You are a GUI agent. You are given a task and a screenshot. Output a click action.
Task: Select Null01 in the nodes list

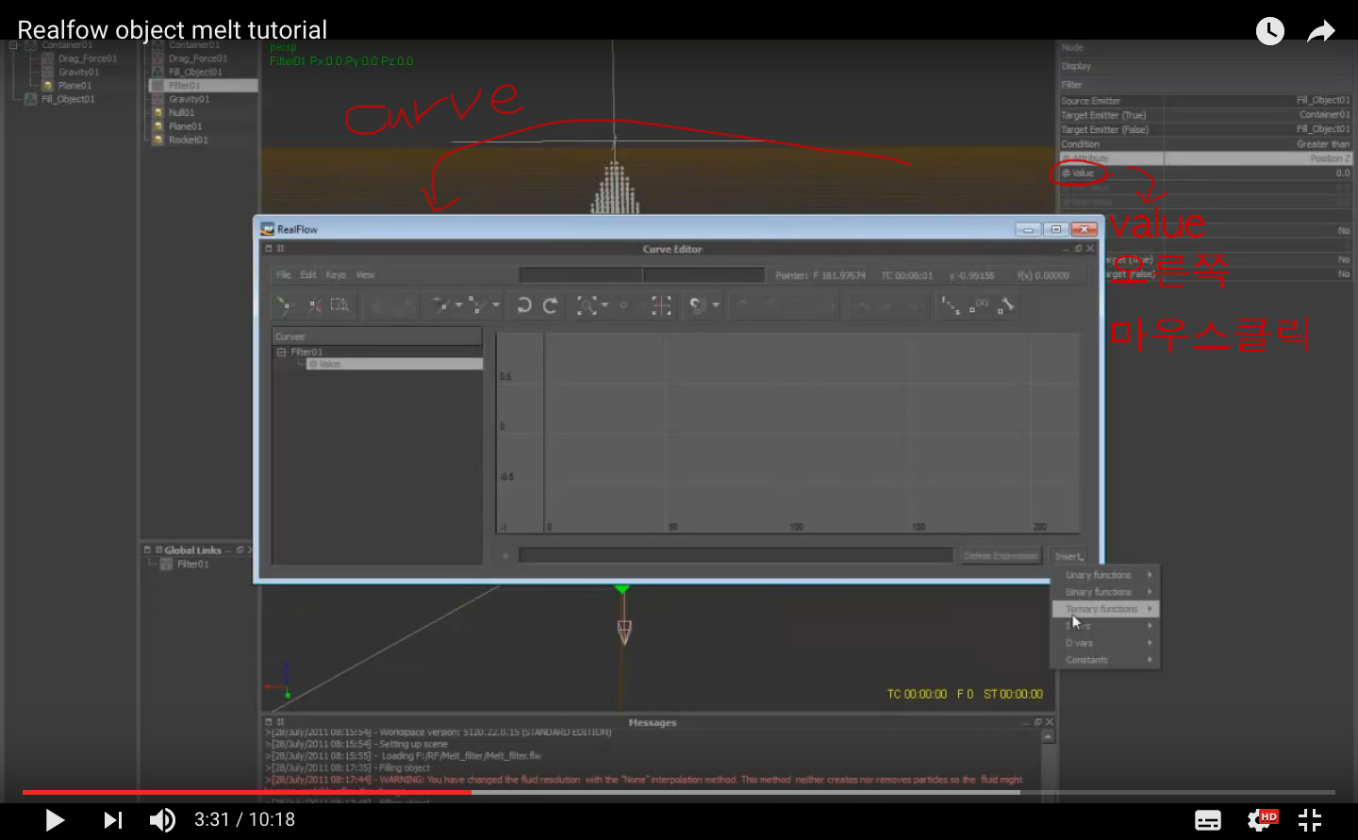181,112
